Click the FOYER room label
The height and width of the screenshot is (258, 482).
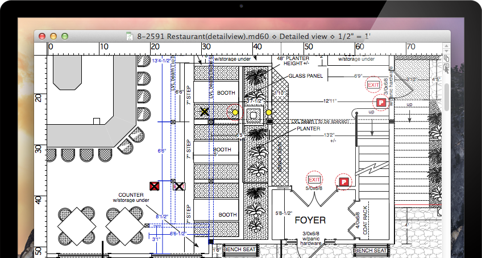[x=310, y=220]
